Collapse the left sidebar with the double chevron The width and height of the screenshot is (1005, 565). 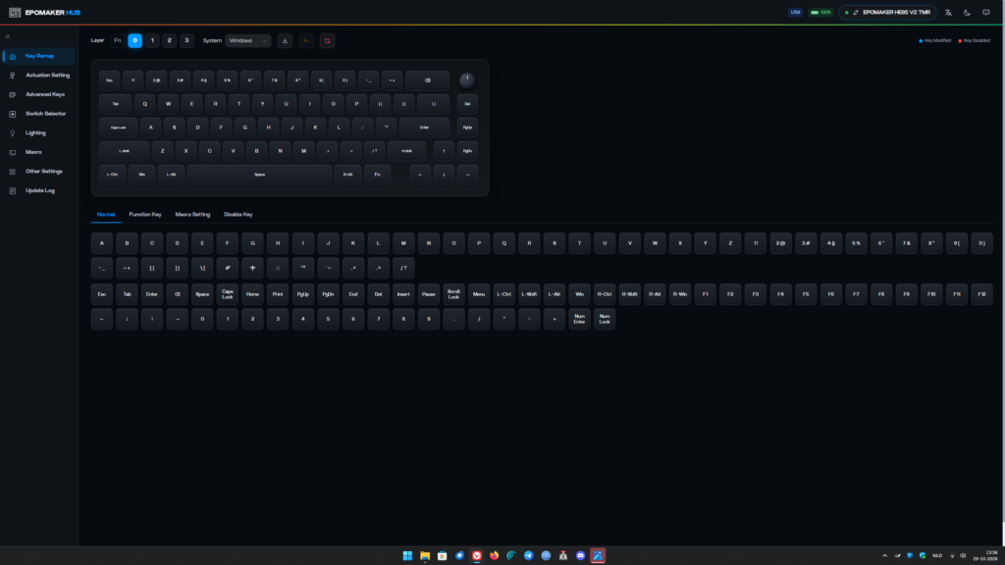point(8,36)
